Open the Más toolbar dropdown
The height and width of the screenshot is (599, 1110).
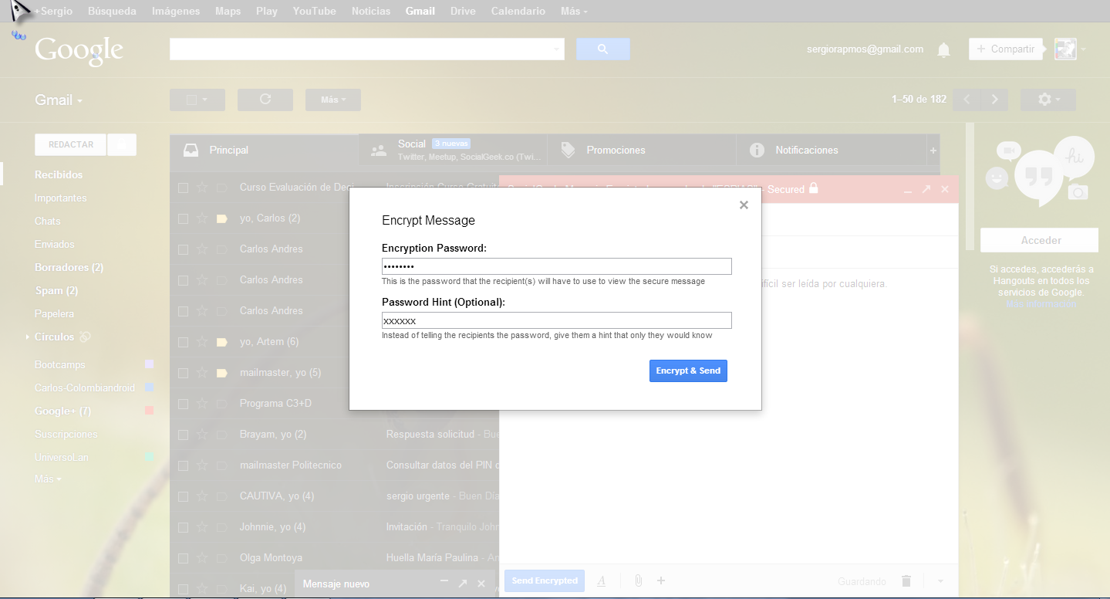332,100
